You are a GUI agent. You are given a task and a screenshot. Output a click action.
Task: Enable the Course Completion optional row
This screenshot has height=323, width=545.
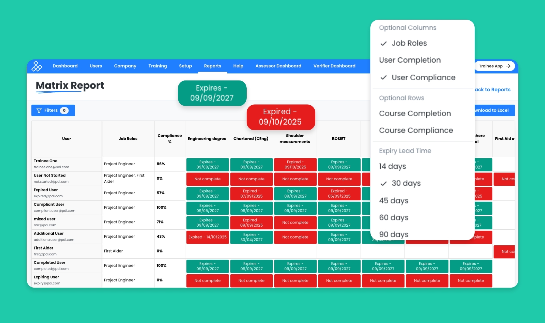pos(415,113)
